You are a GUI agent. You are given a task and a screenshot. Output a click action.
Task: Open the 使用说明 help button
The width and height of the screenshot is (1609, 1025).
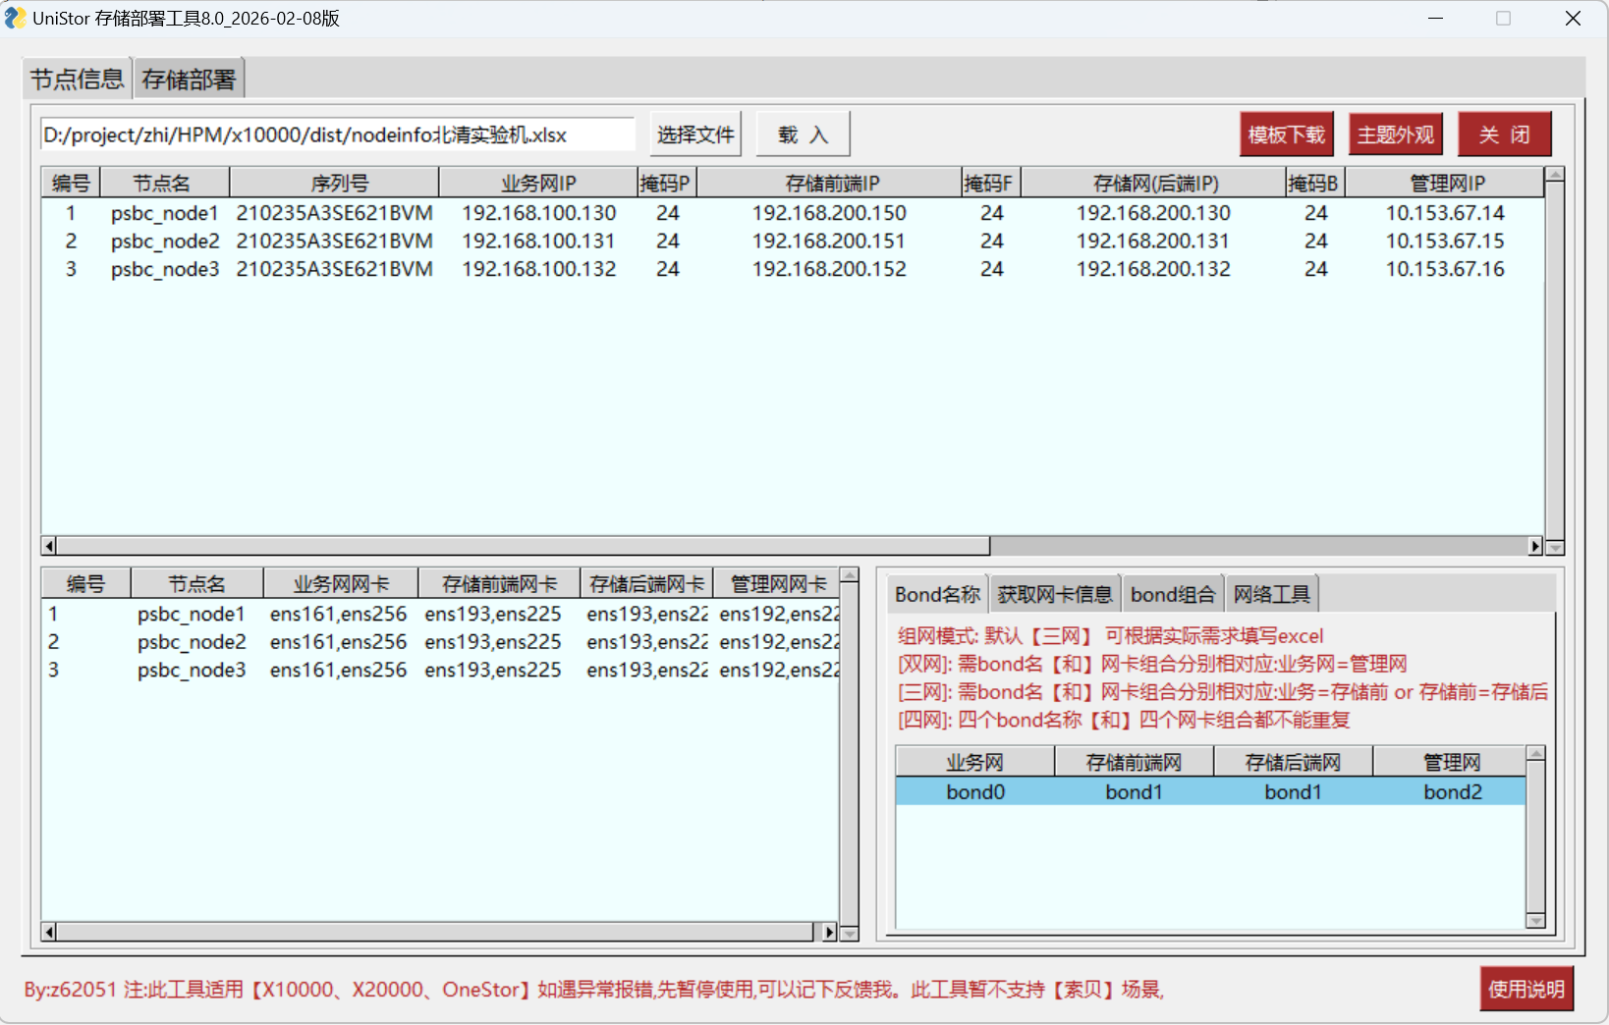(x=1526, y=989)
